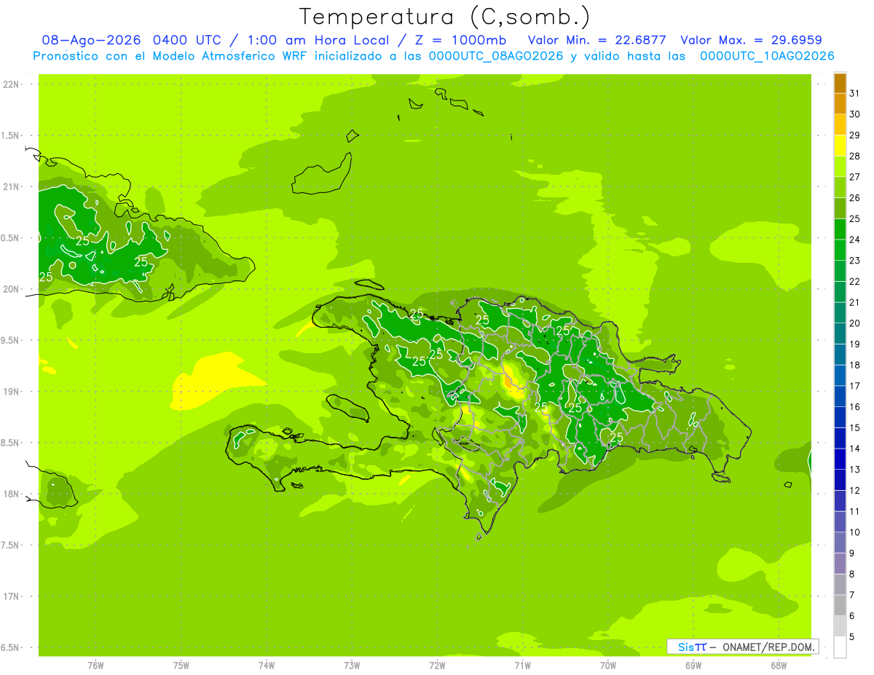Image resolution: width=874 pixels, height=675 pixels.
Task: Click the '17N' latitude axis label
Action: coord(12,596)
